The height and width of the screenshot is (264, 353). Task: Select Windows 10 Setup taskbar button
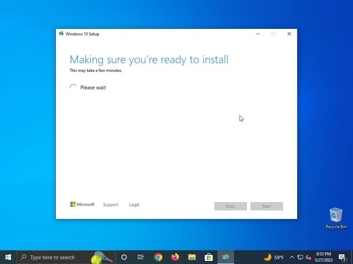point(225,257)
